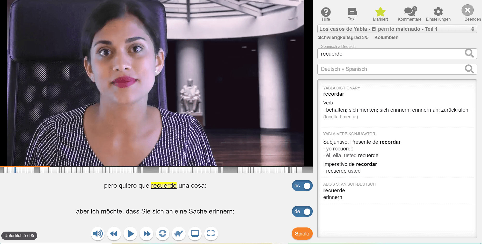Toggle the loop repeat button
This screenshot has width=482, height=244.
click(x=163, y=234)
